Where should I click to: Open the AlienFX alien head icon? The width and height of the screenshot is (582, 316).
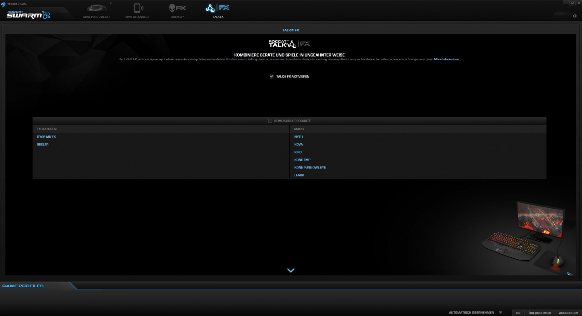pyautogui.click(x=177, y=8)
